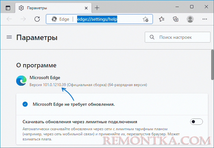Go forward to next page

point(23,19)
